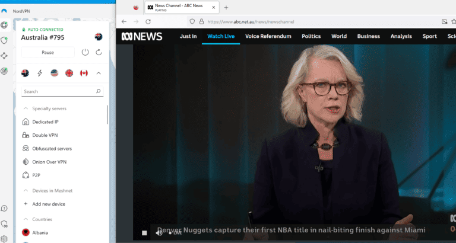Open a new browser tab

click(226, 8)
